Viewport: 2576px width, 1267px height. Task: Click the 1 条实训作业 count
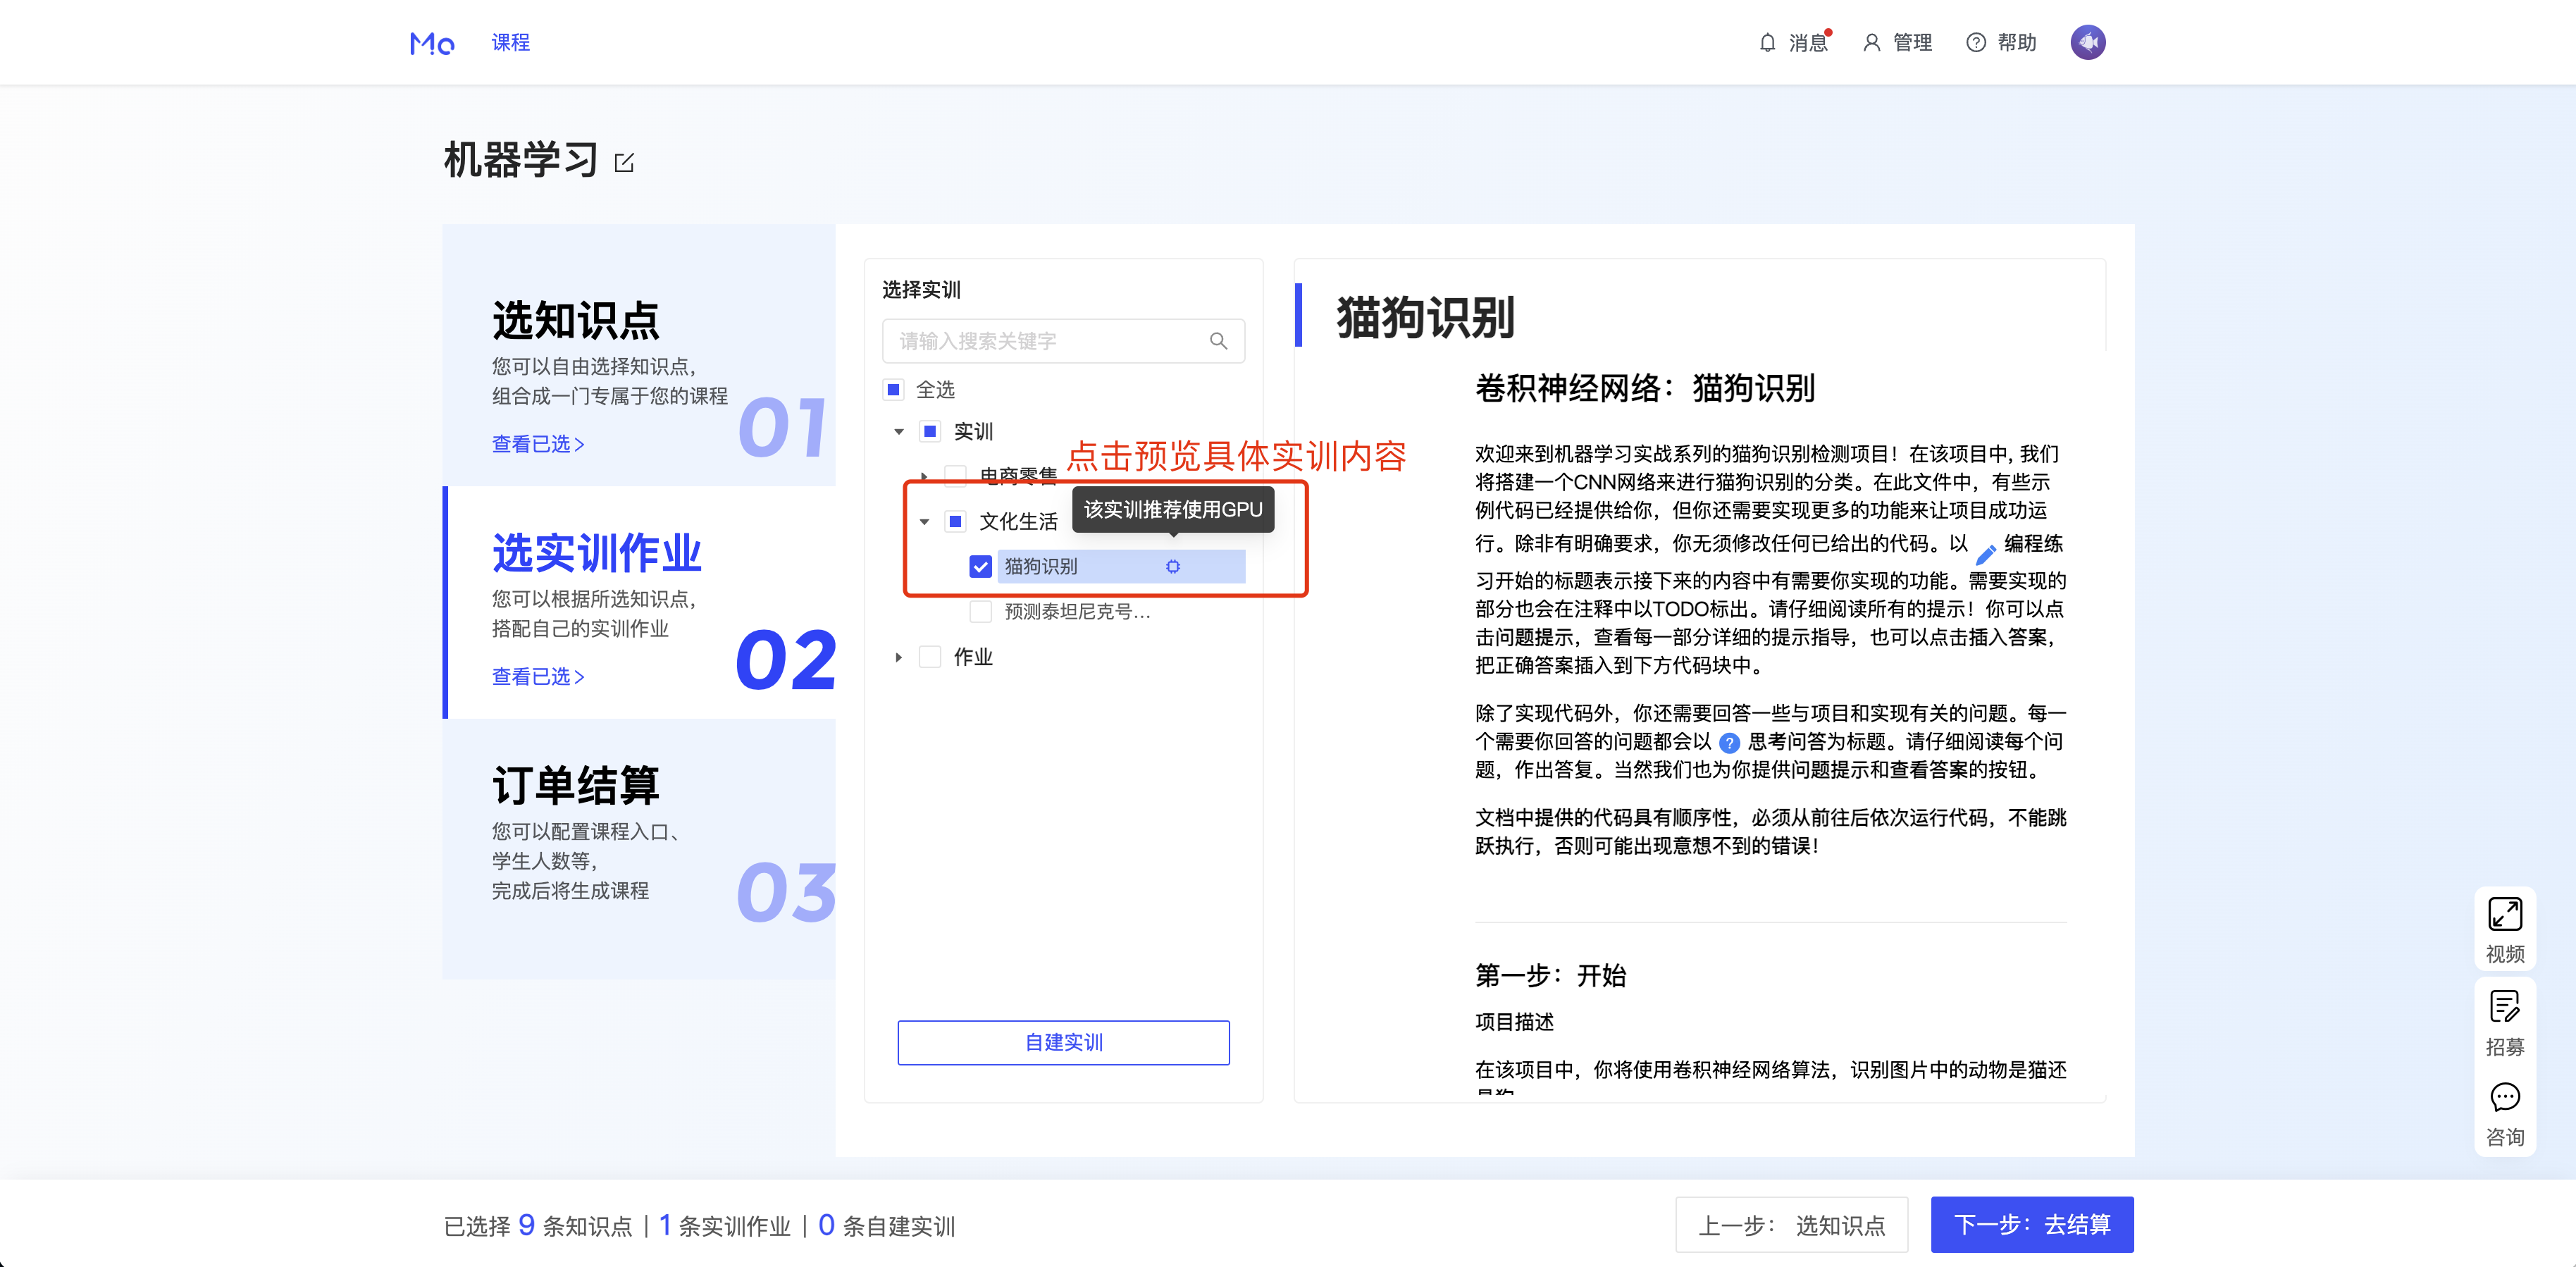[725, 1225]
